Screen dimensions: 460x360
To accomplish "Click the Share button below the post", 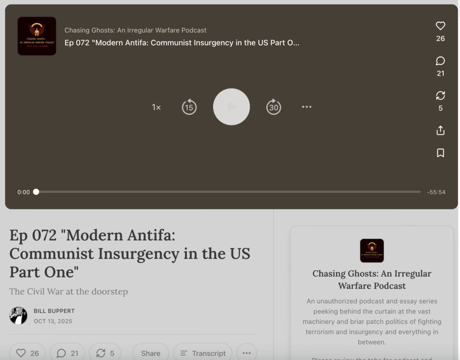I will pos(150,353).
